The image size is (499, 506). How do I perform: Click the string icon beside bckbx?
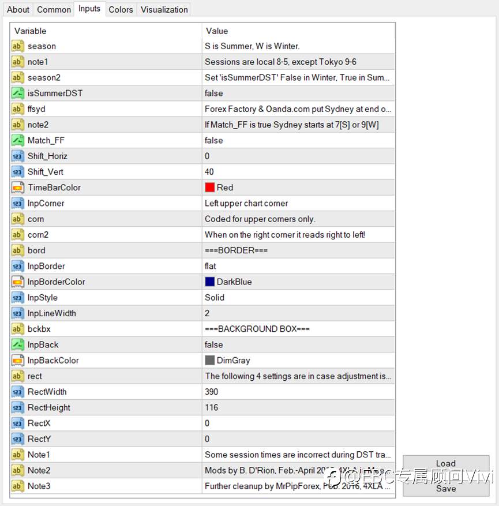pos(17,329)
